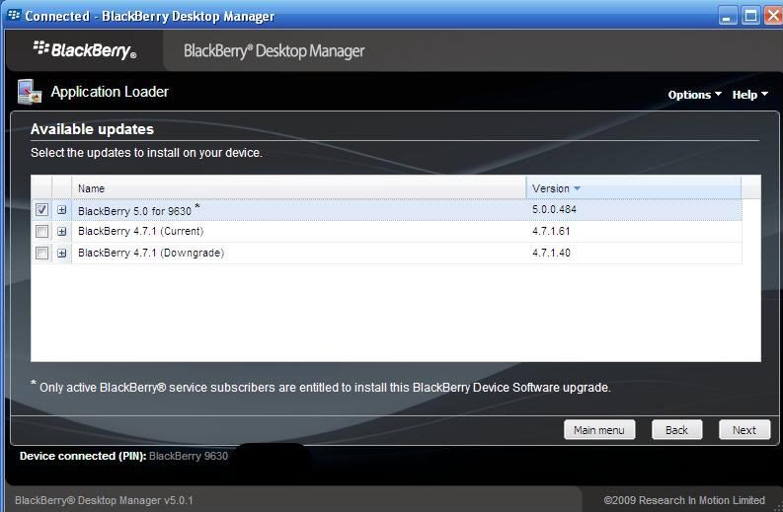Minimize the Desktop Manager window
Image resolution: width=783 pixels, height=512 pixels.
[728, 16]
